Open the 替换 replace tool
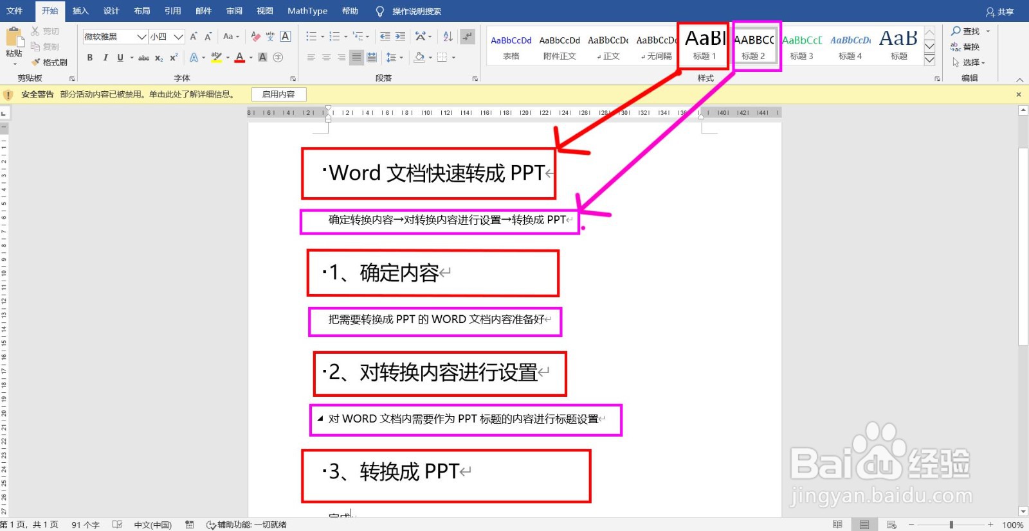Screen dimensions: 1029x531 pos(965,47)
